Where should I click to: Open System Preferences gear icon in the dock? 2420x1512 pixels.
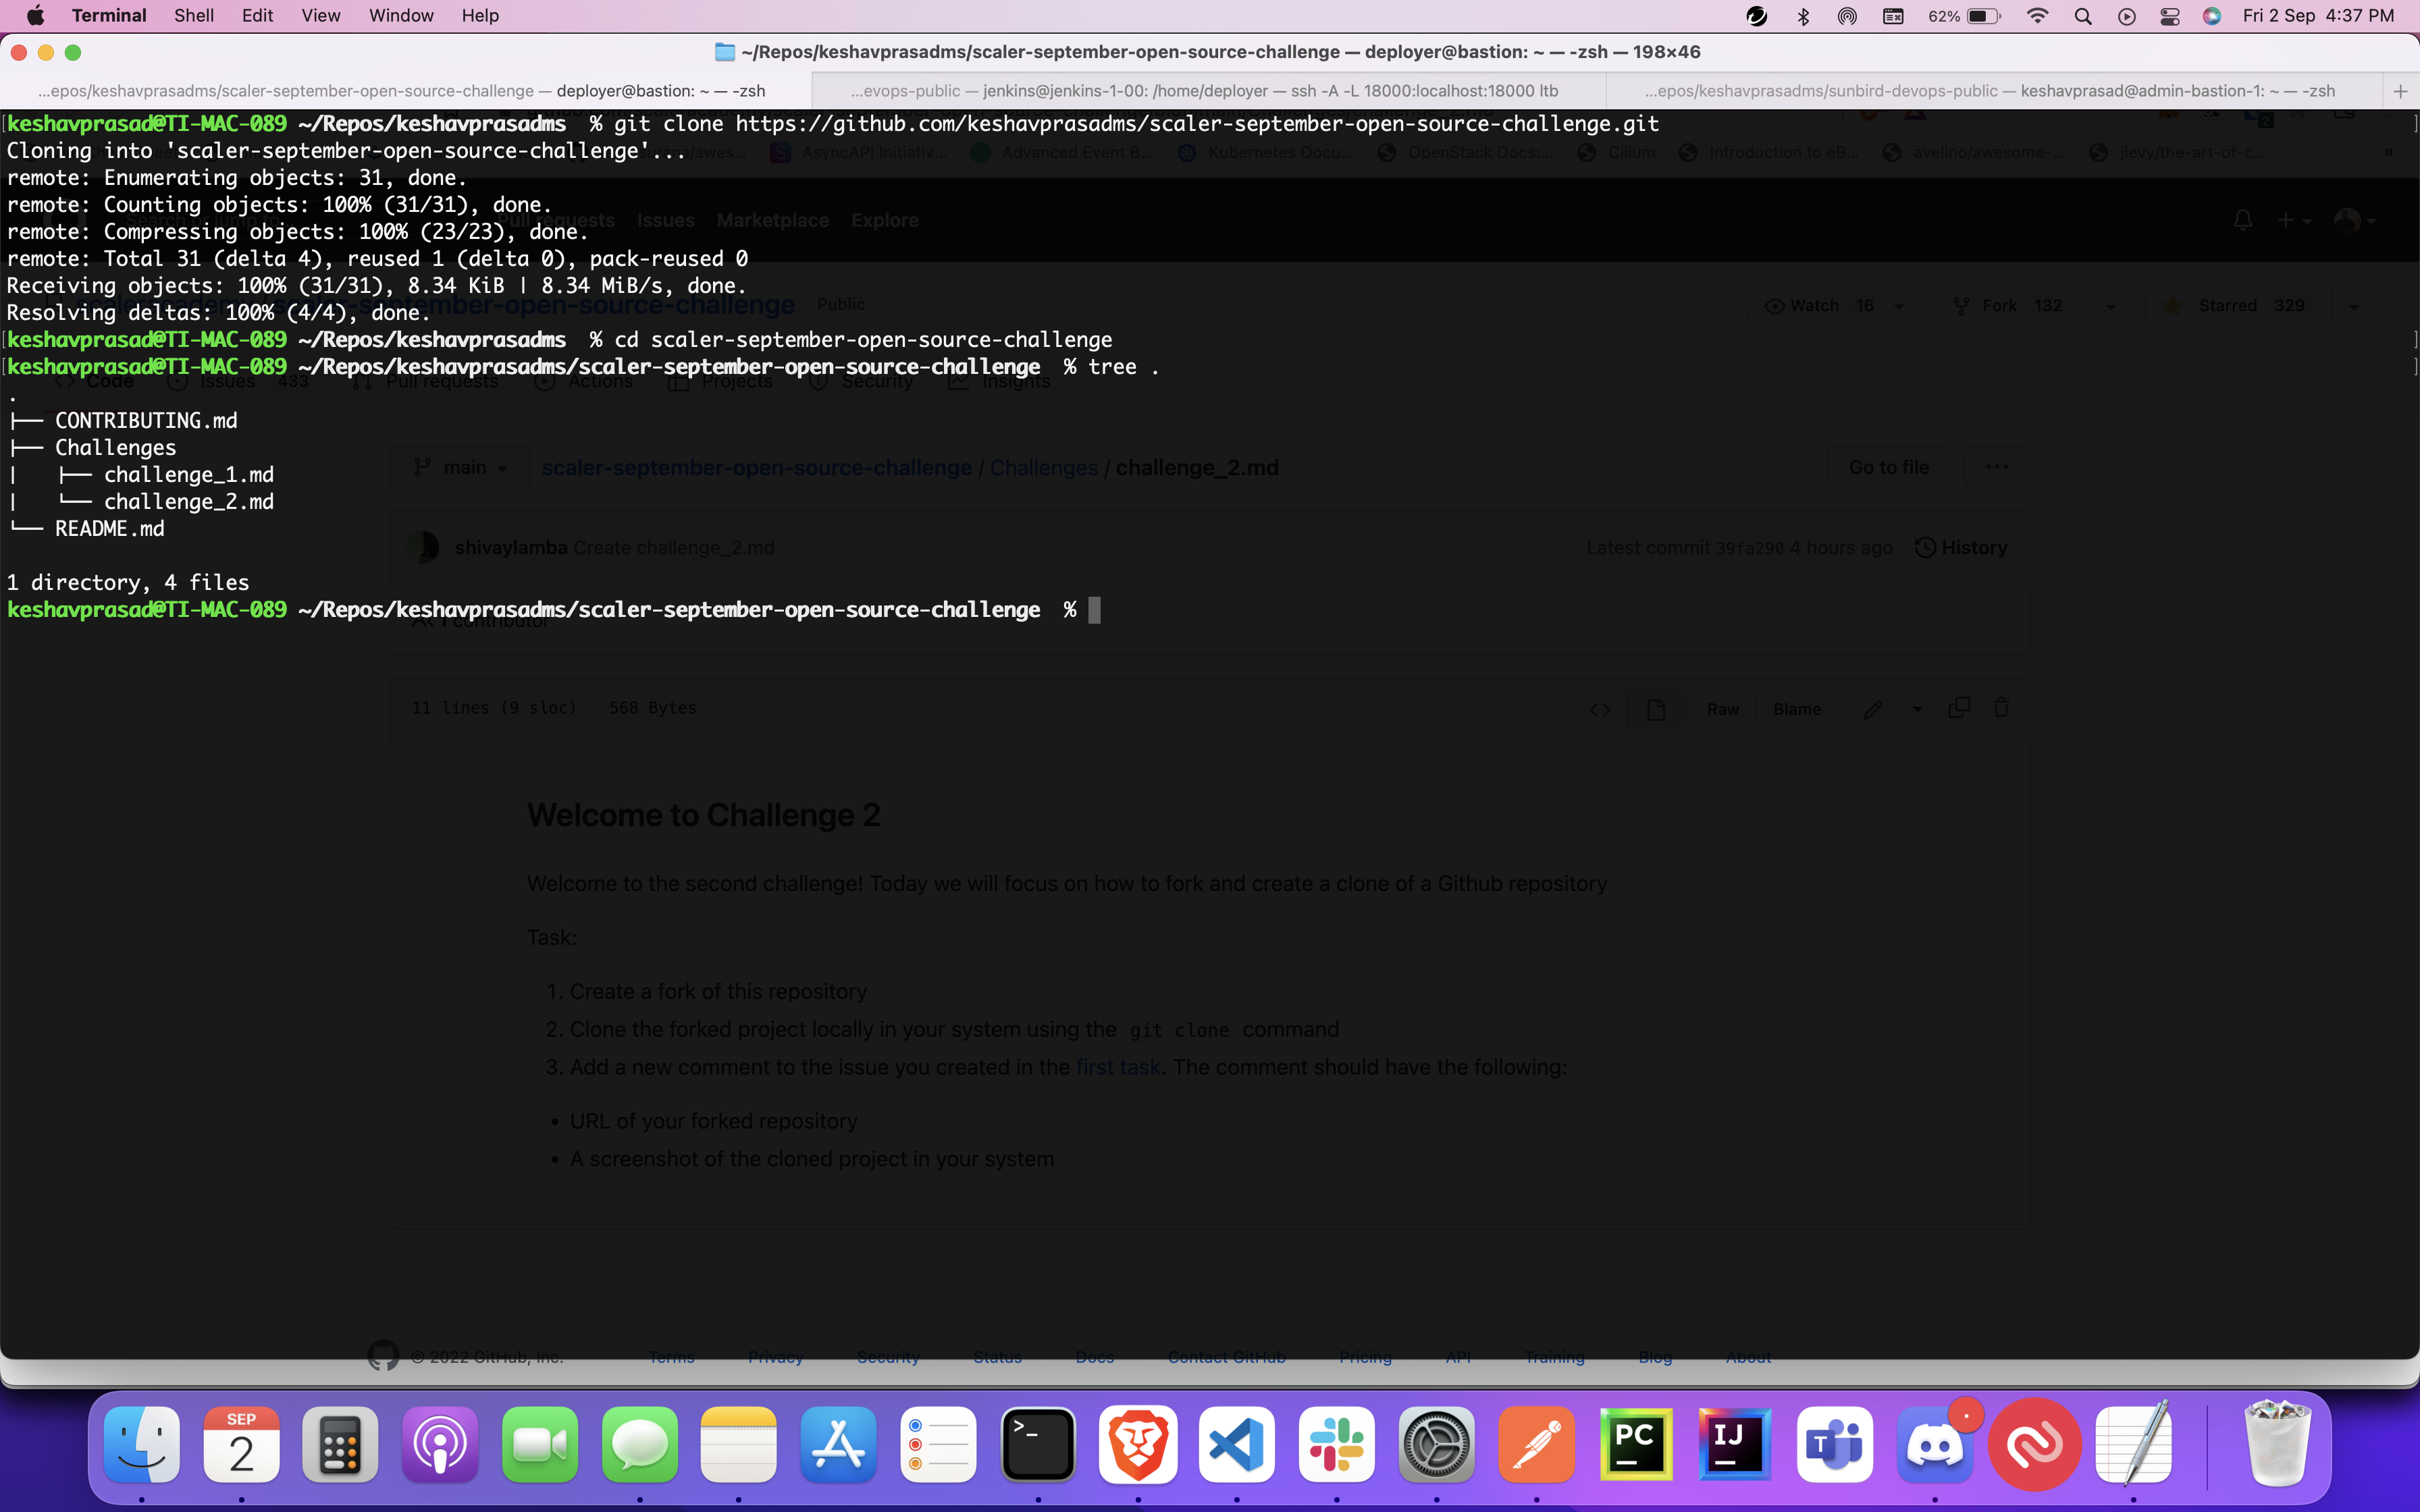point(1437,1445)
